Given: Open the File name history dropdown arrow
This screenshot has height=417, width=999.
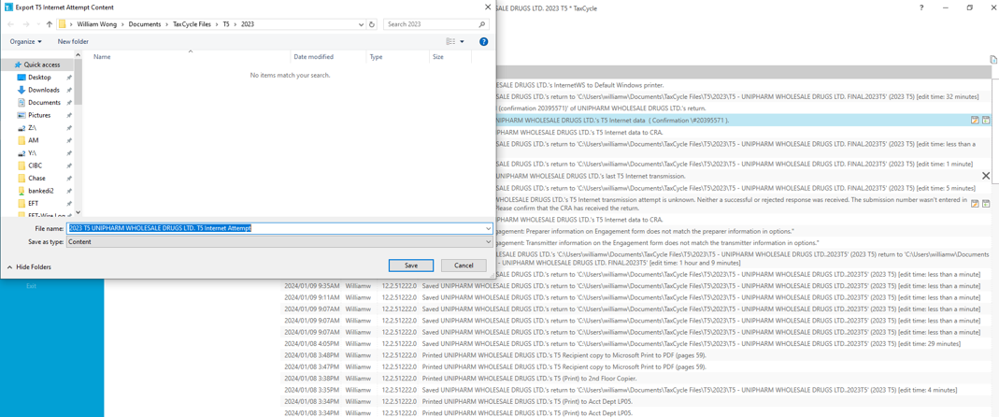Looking at the screenshot, I should pyautogui.click(x=488, y=228).
